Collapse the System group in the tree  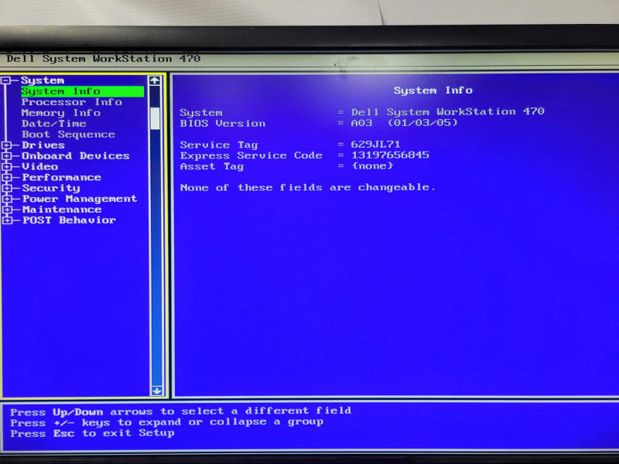(x=6, y=80)
